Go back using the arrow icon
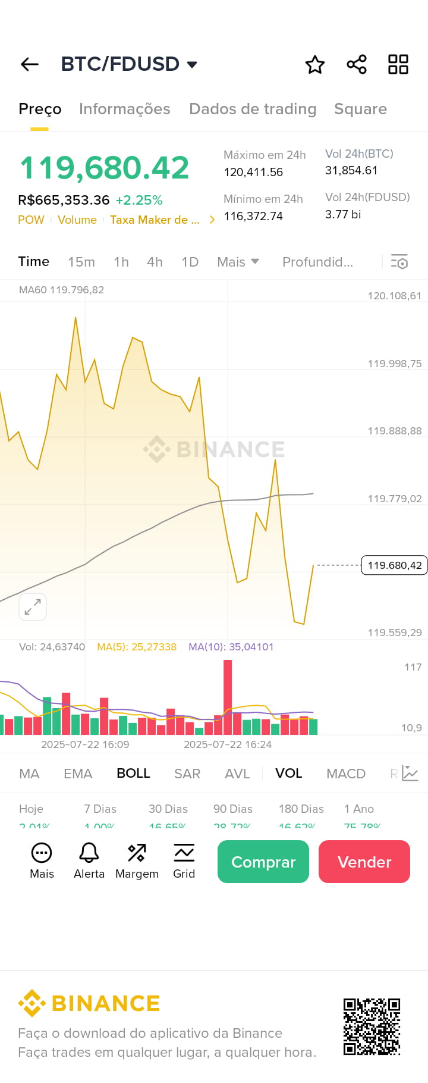 point(29,64)
